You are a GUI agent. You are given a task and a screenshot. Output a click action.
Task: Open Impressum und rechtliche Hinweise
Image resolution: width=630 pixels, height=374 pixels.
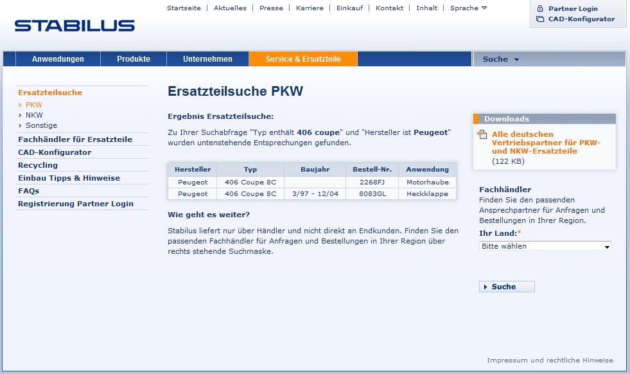click(550, 360)
